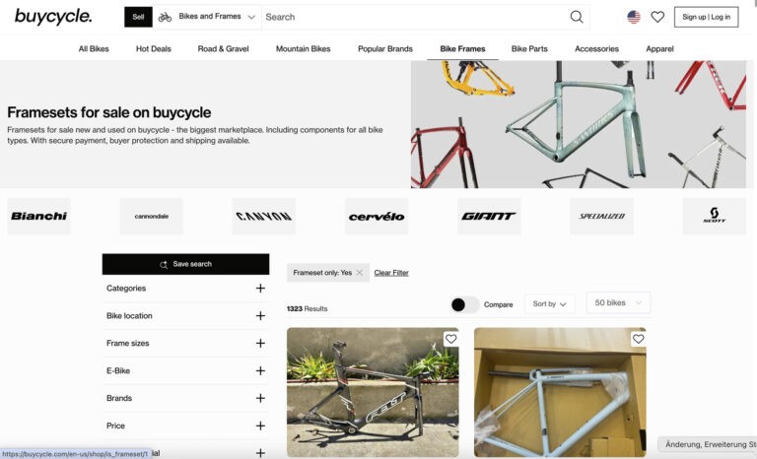Click the Clear Filter link
This screenshot has height=459, width=757.
pyautogui.click(x=391, y=273)
